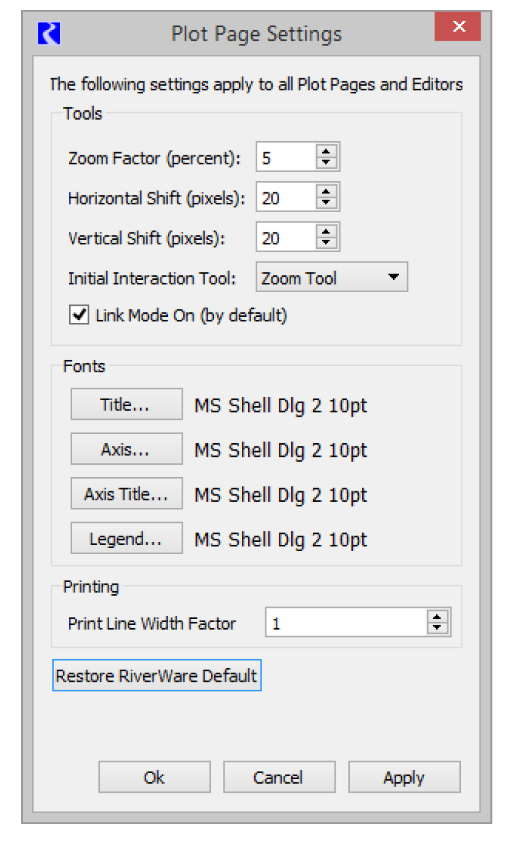Click the RiverWare logo icon in title bar
This screenshot has width=509, height=863.
pos(49,33)
